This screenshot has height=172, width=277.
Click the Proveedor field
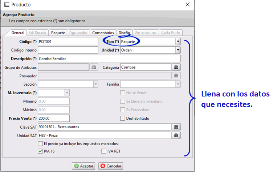105,76
